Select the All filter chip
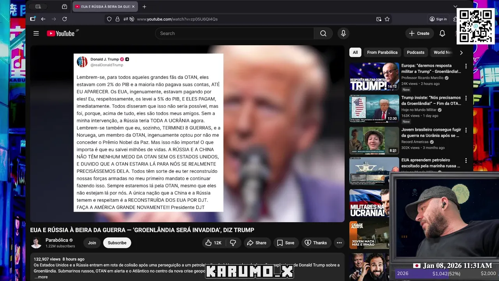The height and width of the screenshot is (281, 499). click(355, 52)
